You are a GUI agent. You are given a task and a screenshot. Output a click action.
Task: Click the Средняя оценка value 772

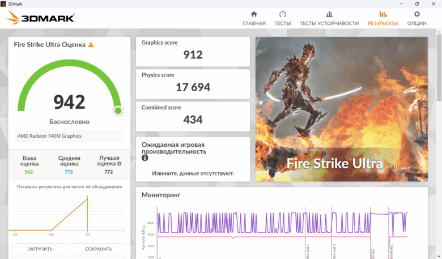pyautogui.click(x=69, y=172)
